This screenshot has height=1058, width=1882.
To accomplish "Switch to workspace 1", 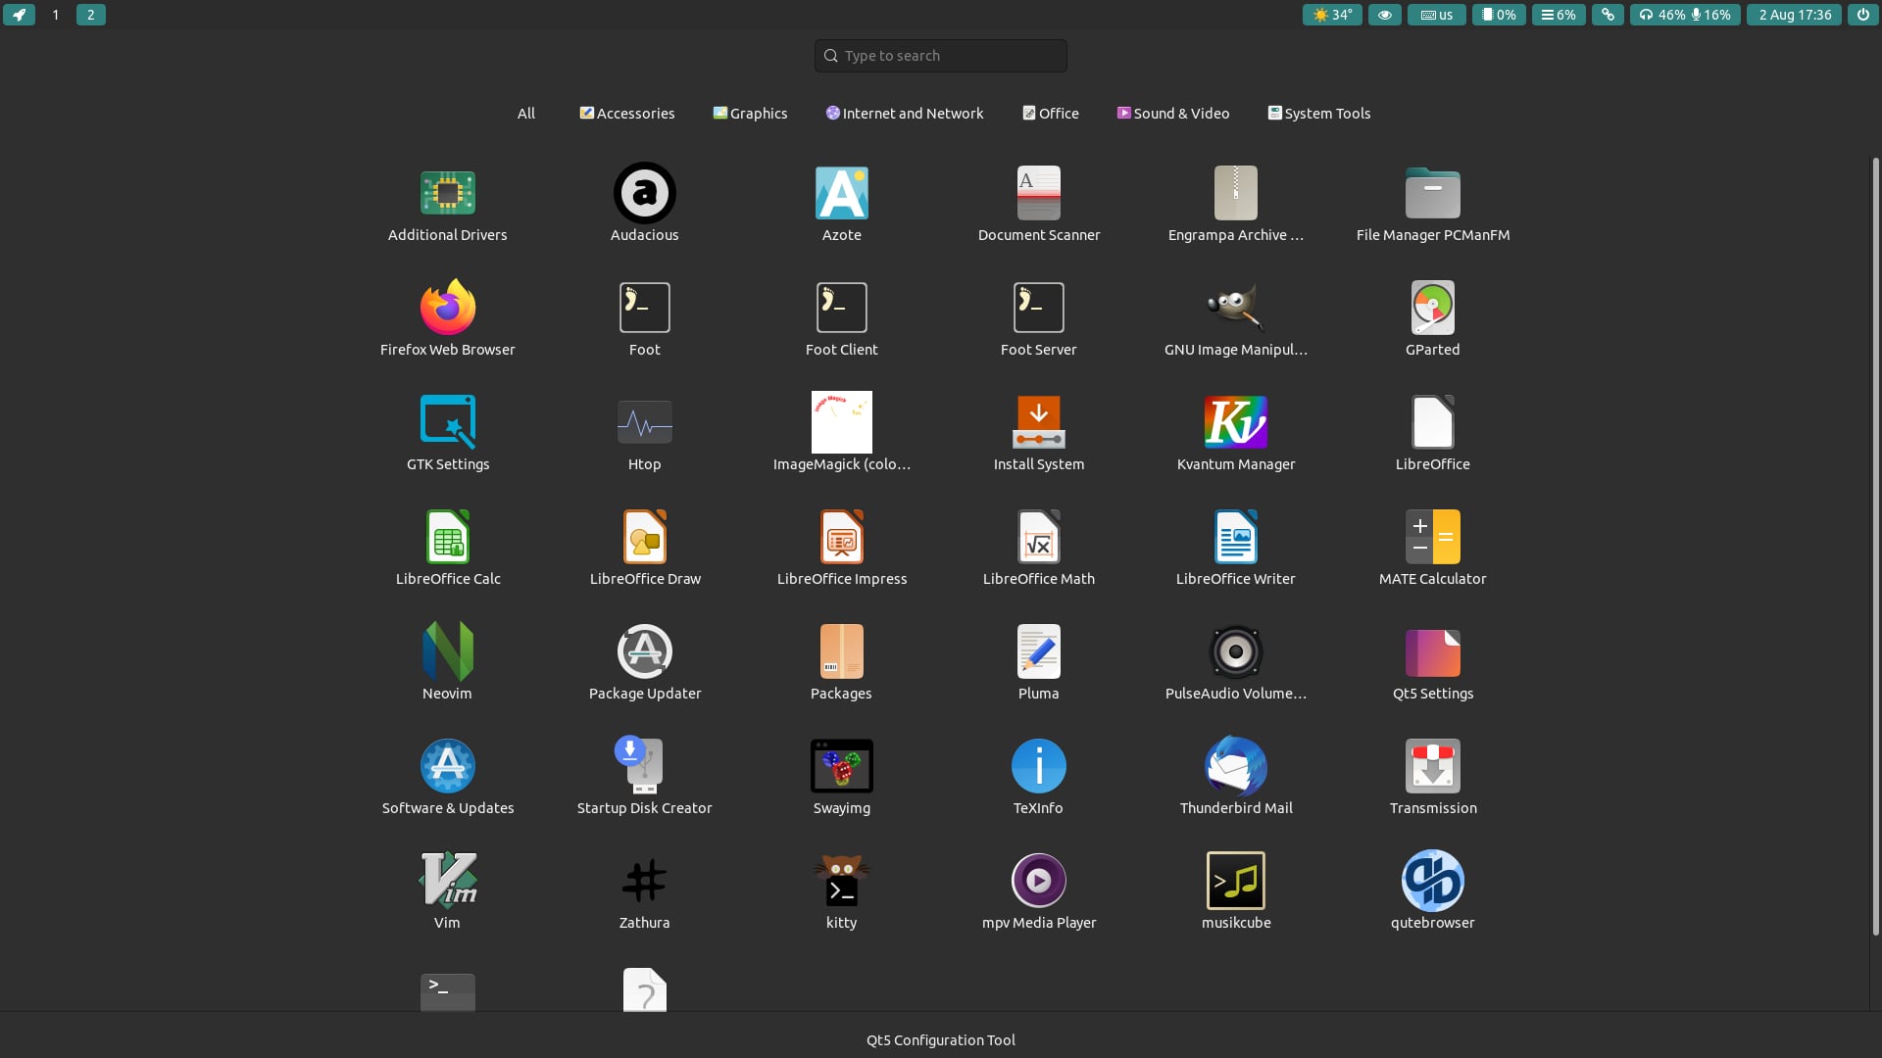I will (56, 15).
